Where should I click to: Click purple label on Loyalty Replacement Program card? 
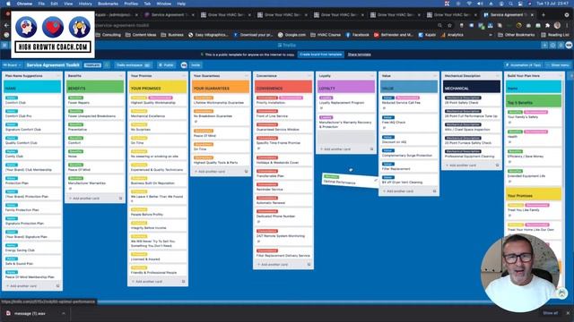coord(326,97)
